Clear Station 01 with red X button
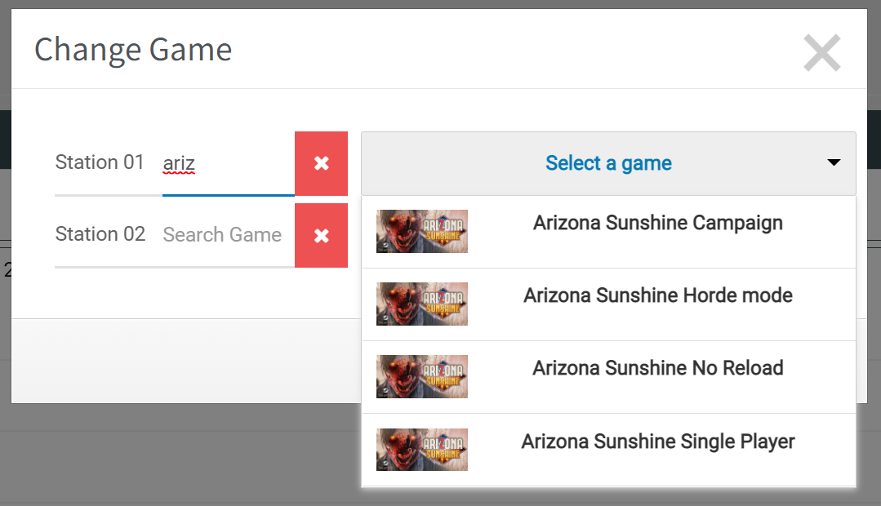 pyautogui.click(x=321, y=163)
